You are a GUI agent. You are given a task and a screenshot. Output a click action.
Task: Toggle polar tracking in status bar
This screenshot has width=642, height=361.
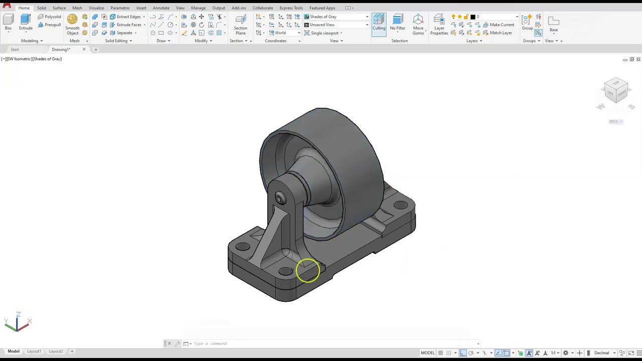[x=471, y=353]
